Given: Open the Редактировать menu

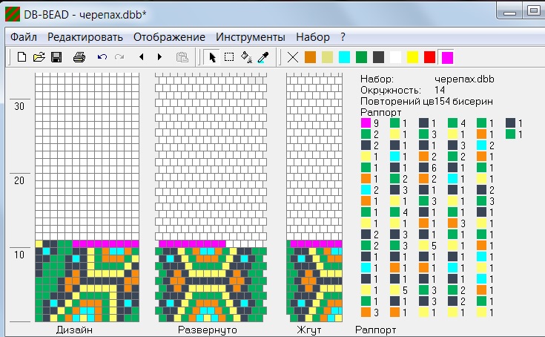Looking at the screenshot, I should click(x=85, y=36).
